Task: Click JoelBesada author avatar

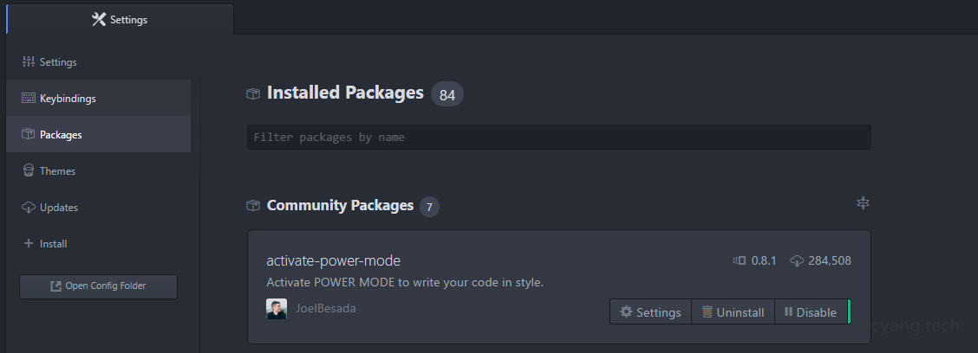Action: click(277, 309)
